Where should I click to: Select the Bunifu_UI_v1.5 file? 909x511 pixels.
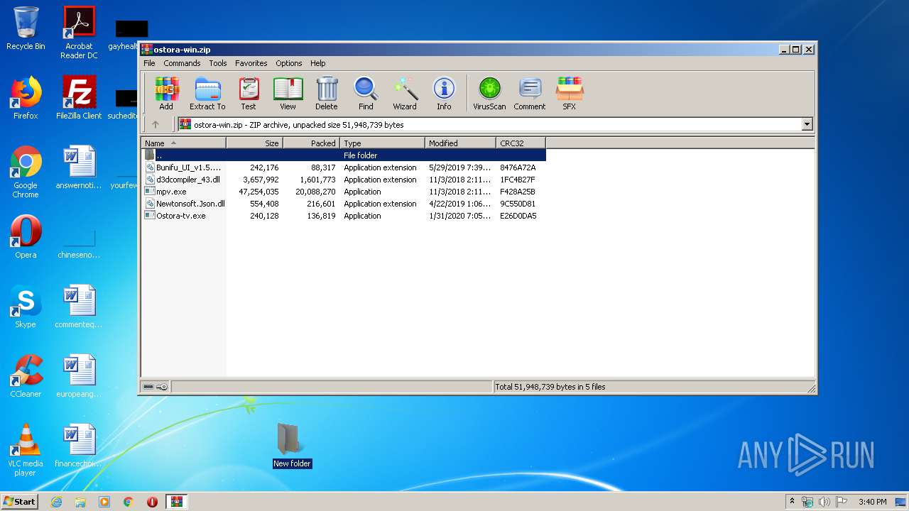pyautogui.click(x=344, y=167)
